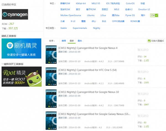Open the 刷机精灵 flashing tool banner
Image resolution: width=166 pixels, height=131 pixels.
(x=21, y=48)
